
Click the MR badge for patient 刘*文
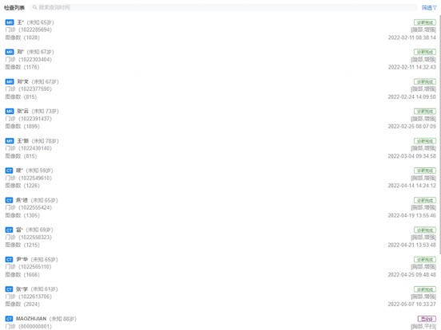point(10,81)
